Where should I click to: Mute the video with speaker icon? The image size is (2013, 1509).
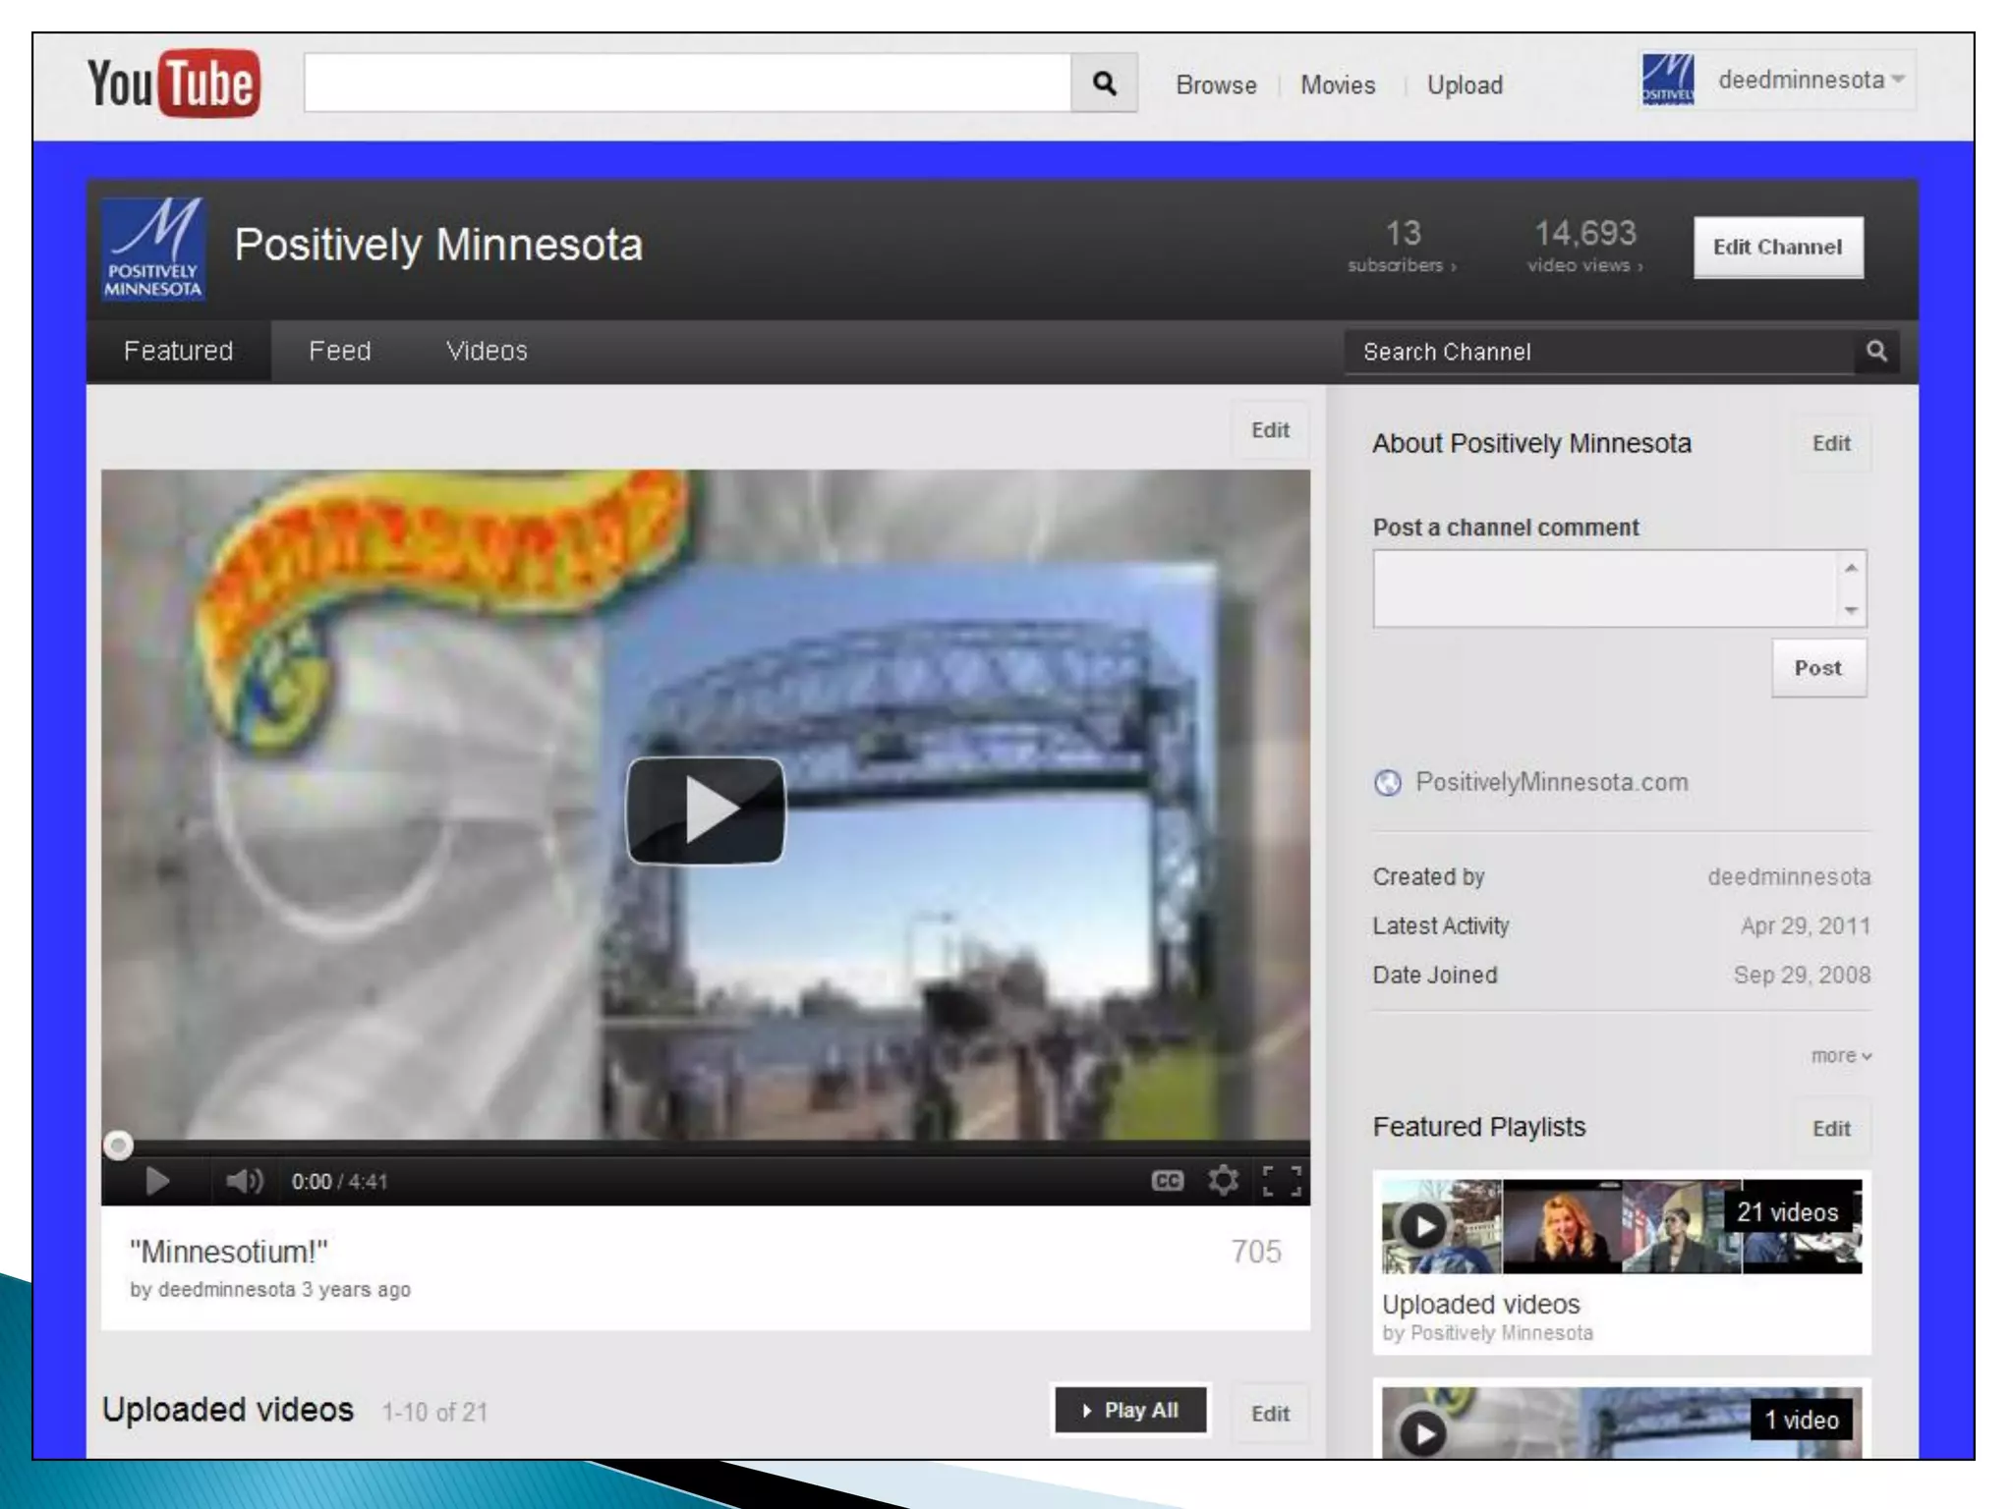coord(244,1181)
